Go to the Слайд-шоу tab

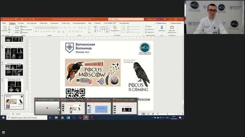(65, 23)
